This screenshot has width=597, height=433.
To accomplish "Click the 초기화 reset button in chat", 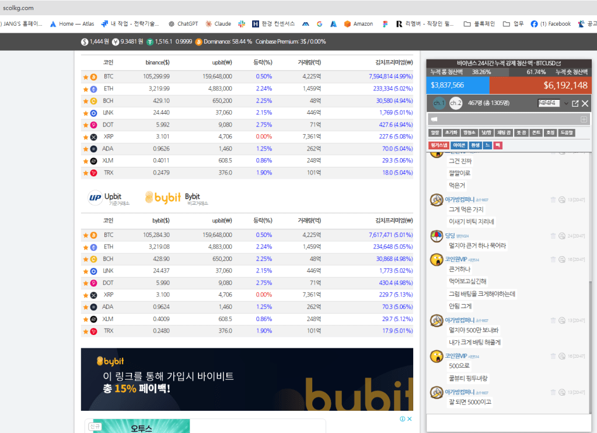I will click(x=451, y=133).
